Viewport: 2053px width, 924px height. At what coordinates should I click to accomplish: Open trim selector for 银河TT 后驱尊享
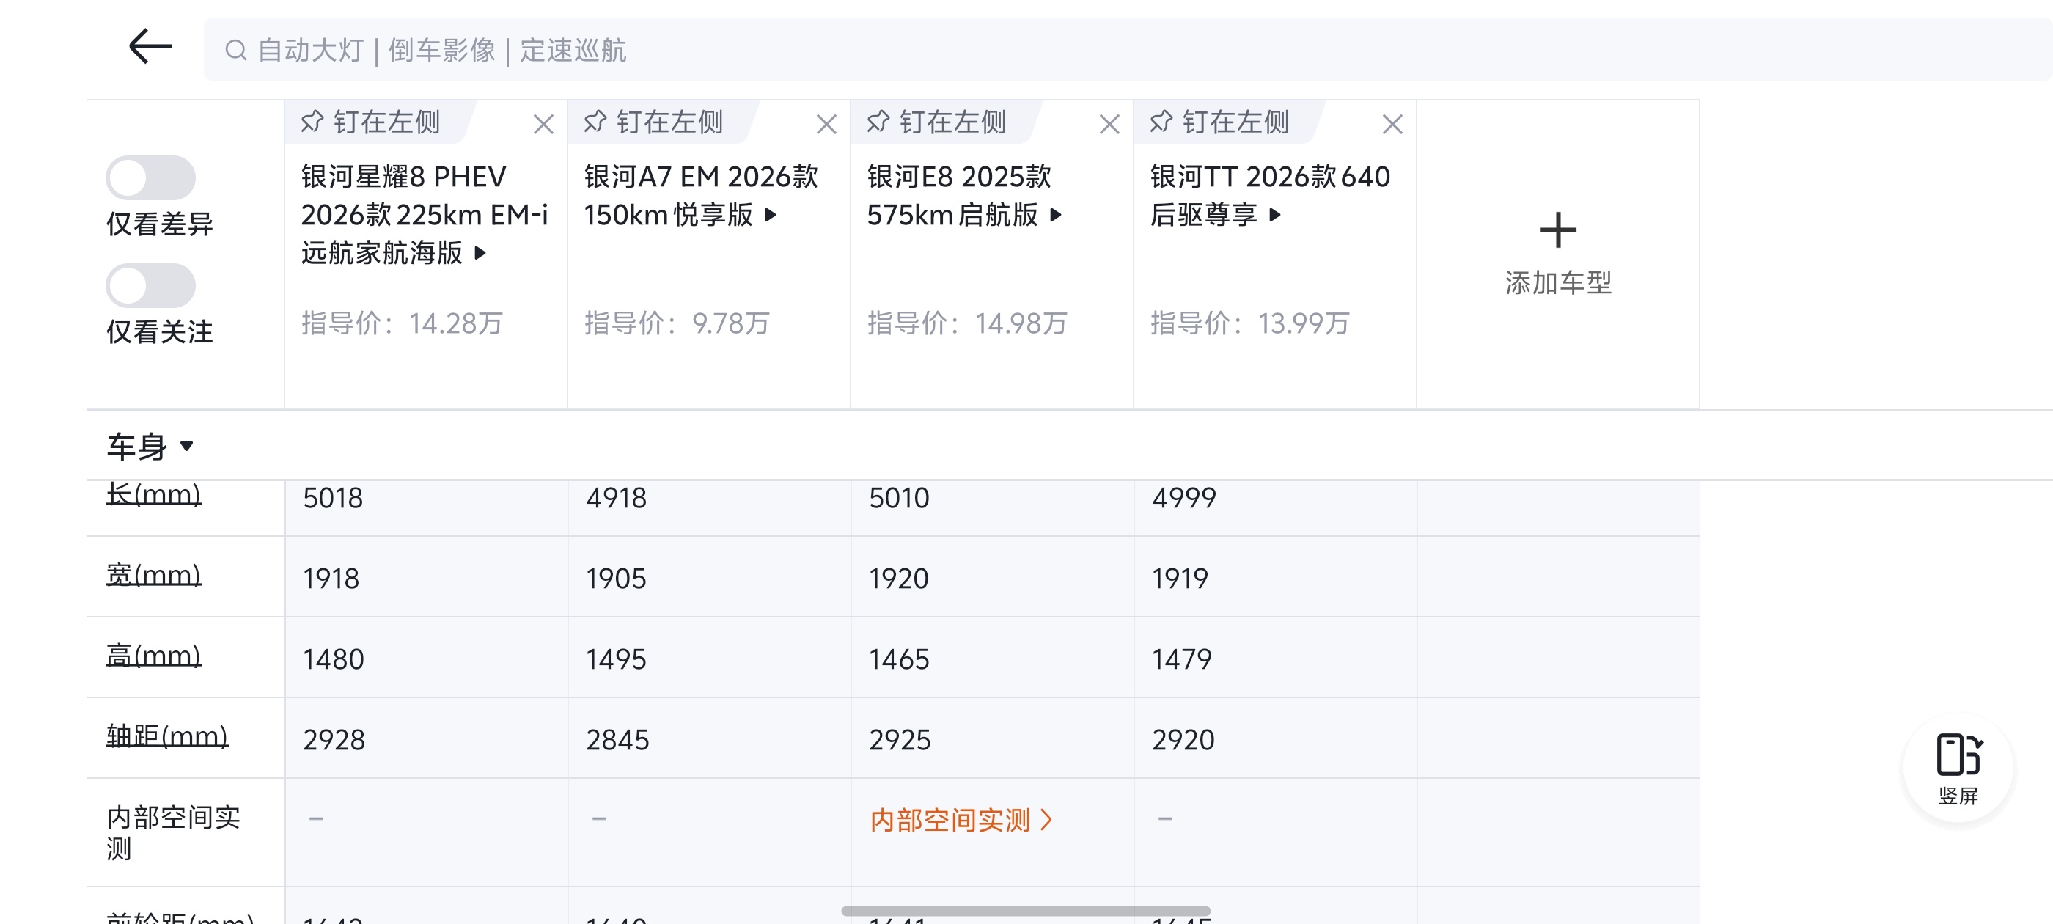1275,216
